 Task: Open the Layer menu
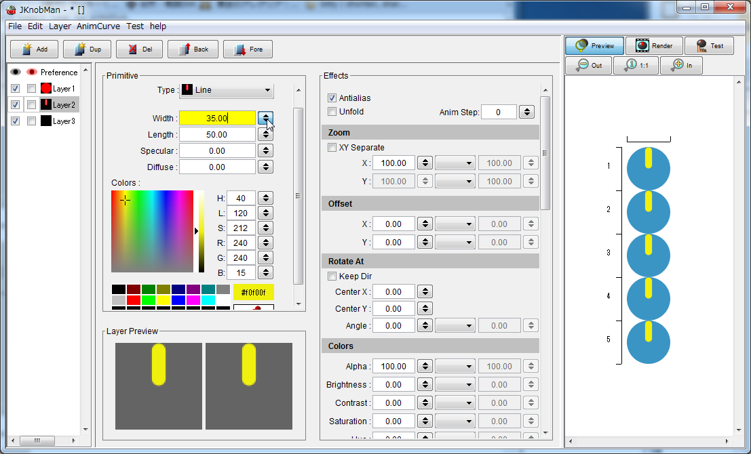(60, 26)
